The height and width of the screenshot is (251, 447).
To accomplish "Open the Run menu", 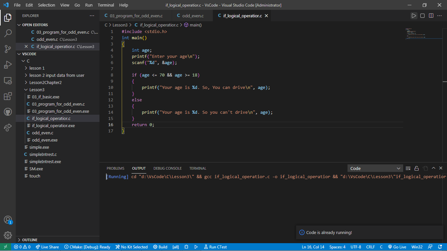I will coord(88,5).
